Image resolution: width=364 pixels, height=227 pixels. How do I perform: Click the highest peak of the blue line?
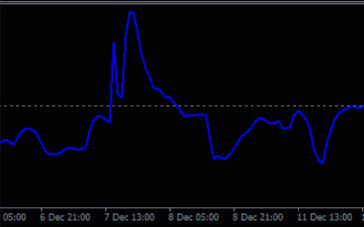pos(131,12)
